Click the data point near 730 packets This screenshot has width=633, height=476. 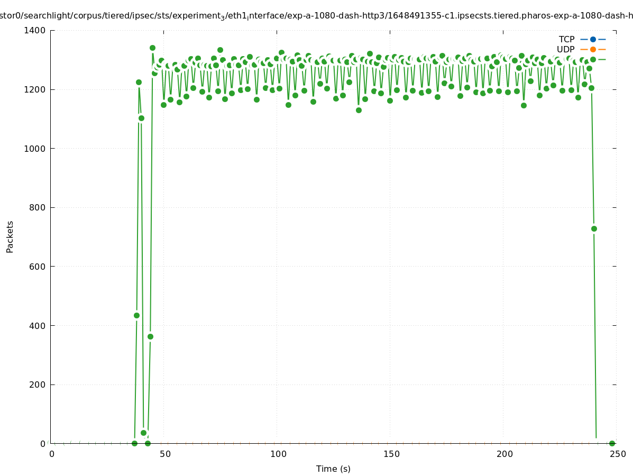[x=594, y=228]
